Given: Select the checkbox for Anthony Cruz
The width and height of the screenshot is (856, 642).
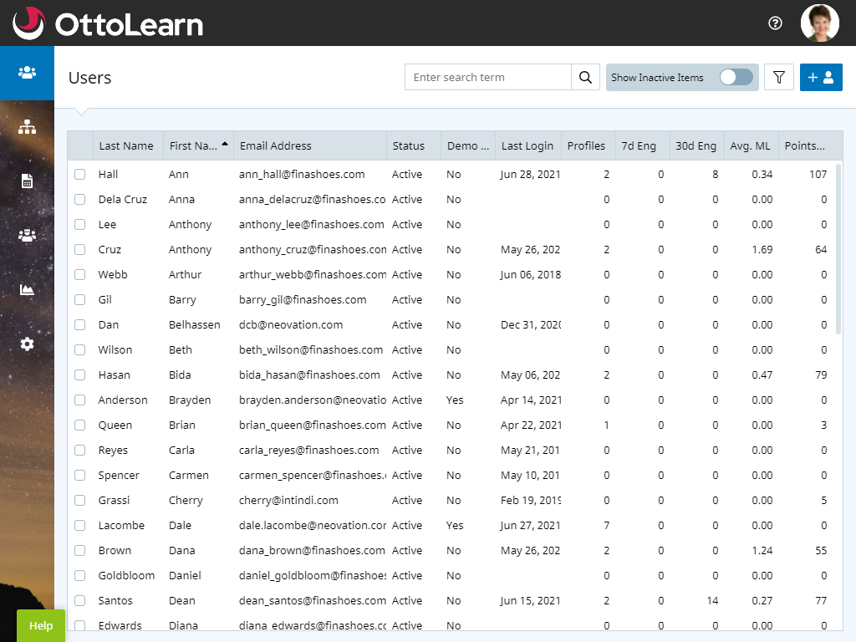Looking at the screenshot, I should [79, 249].
